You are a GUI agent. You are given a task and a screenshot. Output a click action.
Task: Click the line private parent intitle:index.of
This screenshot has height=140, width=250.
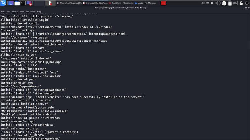pyautogui.click(x=27, y=100)
